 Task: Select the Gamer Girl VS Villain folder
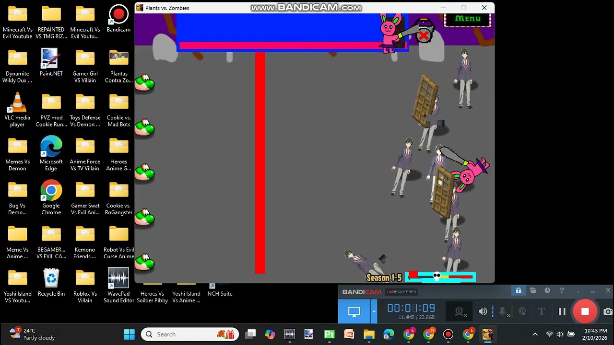[85, 66]
